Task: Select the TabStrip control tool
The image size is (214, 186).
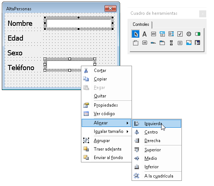Action: [153, 43]
